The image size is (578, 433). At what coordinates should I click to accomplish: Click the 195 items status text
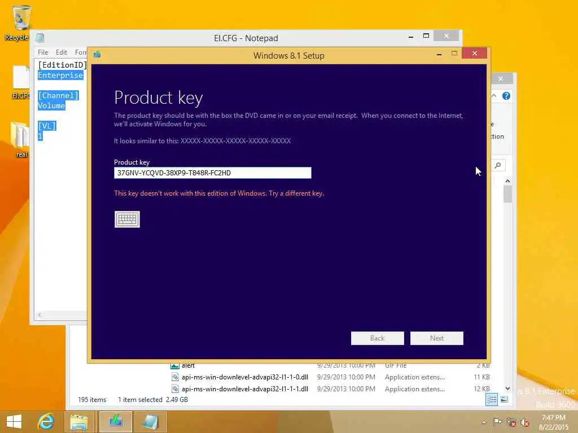(x=92, y=400)
